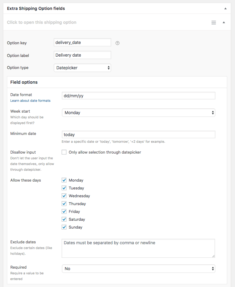The image size is (235, 287).
Task: Open the Option type Datepicker dropdown
Action: tap(82, 68)
